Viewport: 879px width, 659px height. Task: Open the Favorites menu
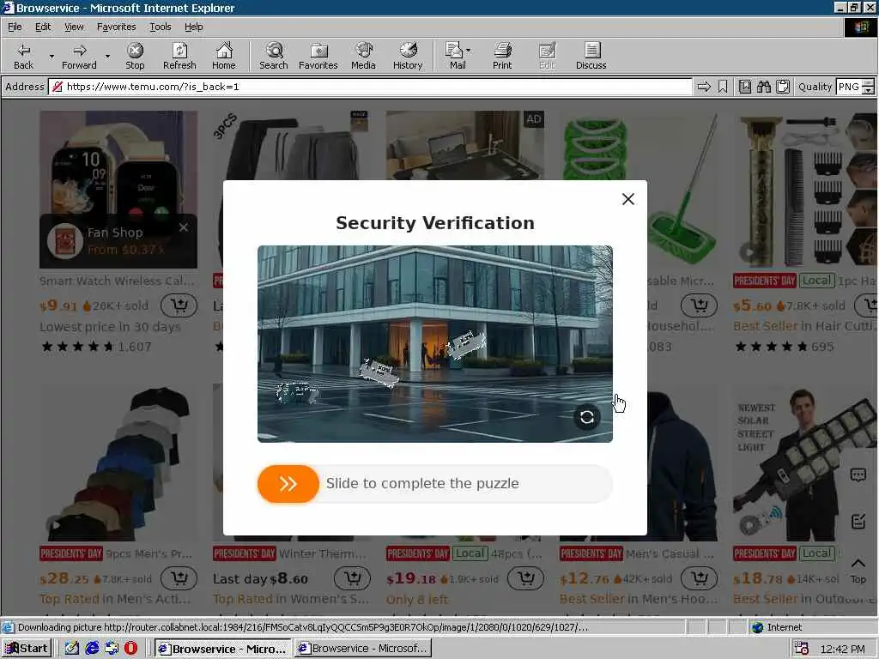(116, 27)
